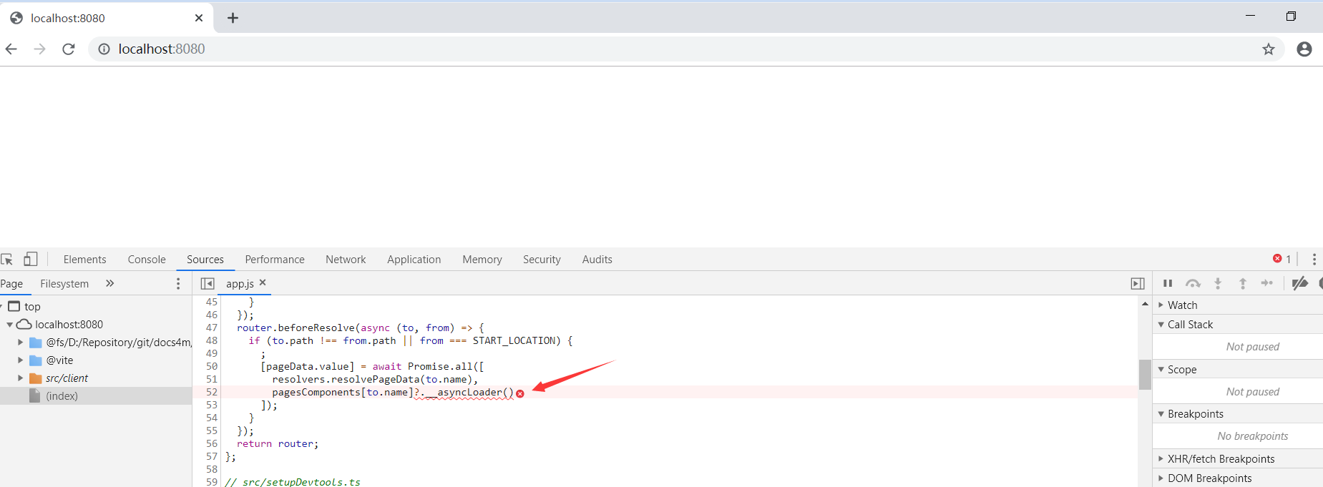Click the error icon on line 52
This screenshot has height=487, width=1323.
tap(520, 393)
